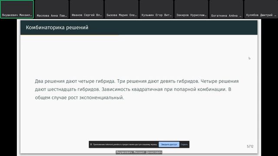This screenshot has height=156, width=278.
Task: Click the 'Скрыть' link in sharing bar
Action: [184, 144]
